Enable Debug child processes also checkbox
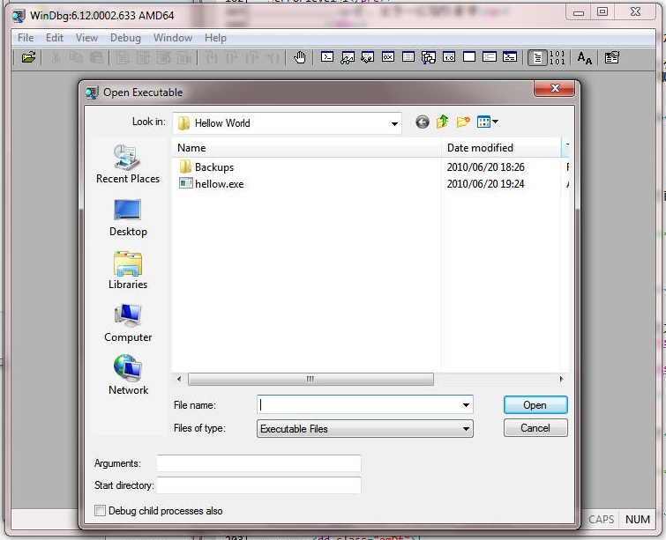Screen dimensions: 666x540 [100, 510]
